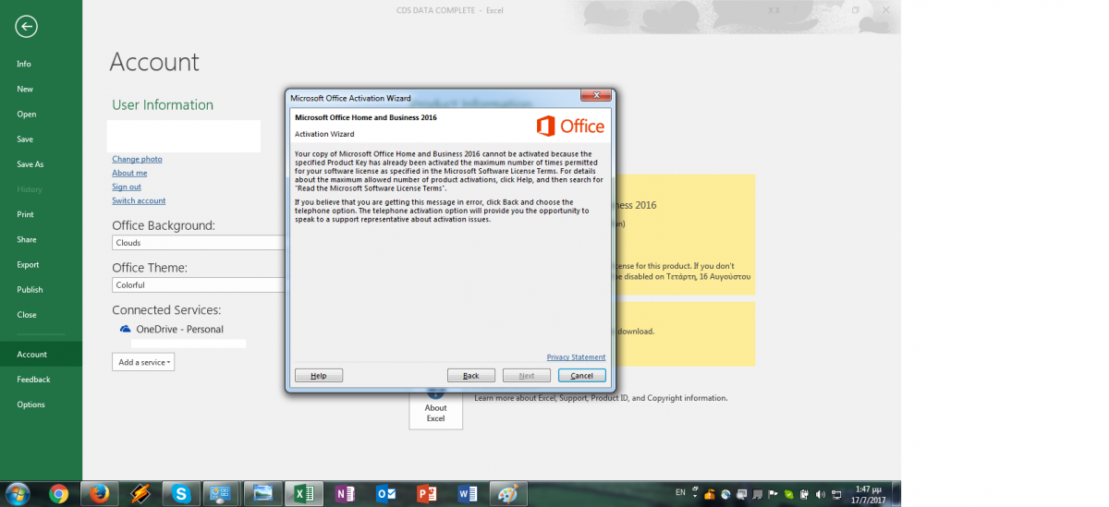Open OneNote from the taskbar
This screenshot has width=1109, height=507.
(x=344, y=494)
